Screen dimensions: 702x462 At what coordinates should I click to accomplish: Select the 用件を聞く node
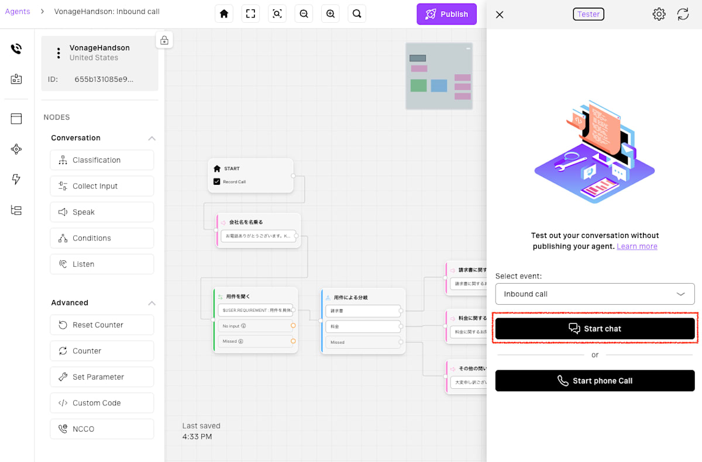click(x=256, y=320)
